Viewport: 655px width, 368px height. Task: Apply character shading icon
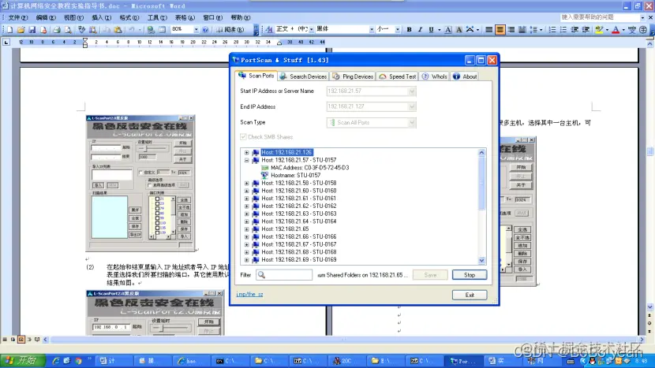pyautogui.click(x=458, y=30)
